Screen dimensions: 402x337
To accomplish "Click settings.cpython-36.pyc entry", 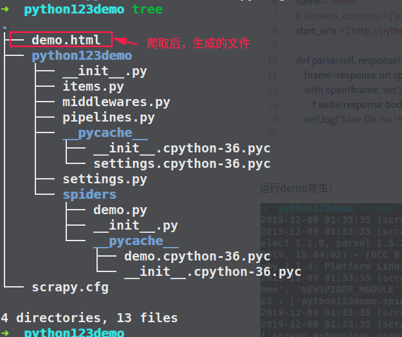I will [182, 164].
